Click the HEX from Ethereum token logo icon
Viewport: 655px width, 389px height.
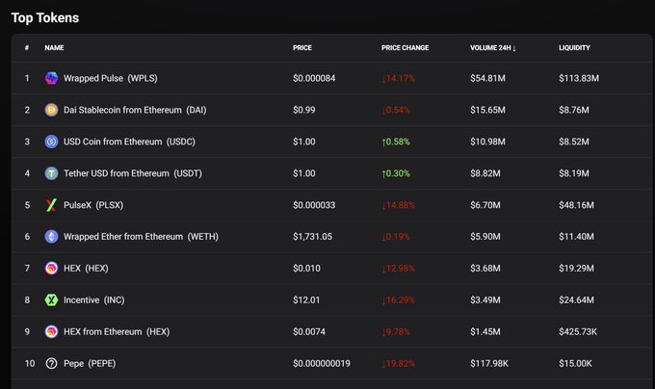[x=51, y=332]
